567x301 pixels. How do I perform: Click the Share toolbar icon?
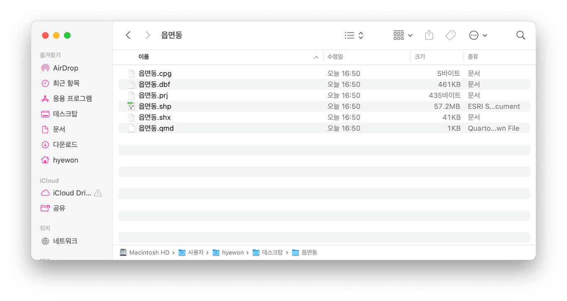click(429, 35)
